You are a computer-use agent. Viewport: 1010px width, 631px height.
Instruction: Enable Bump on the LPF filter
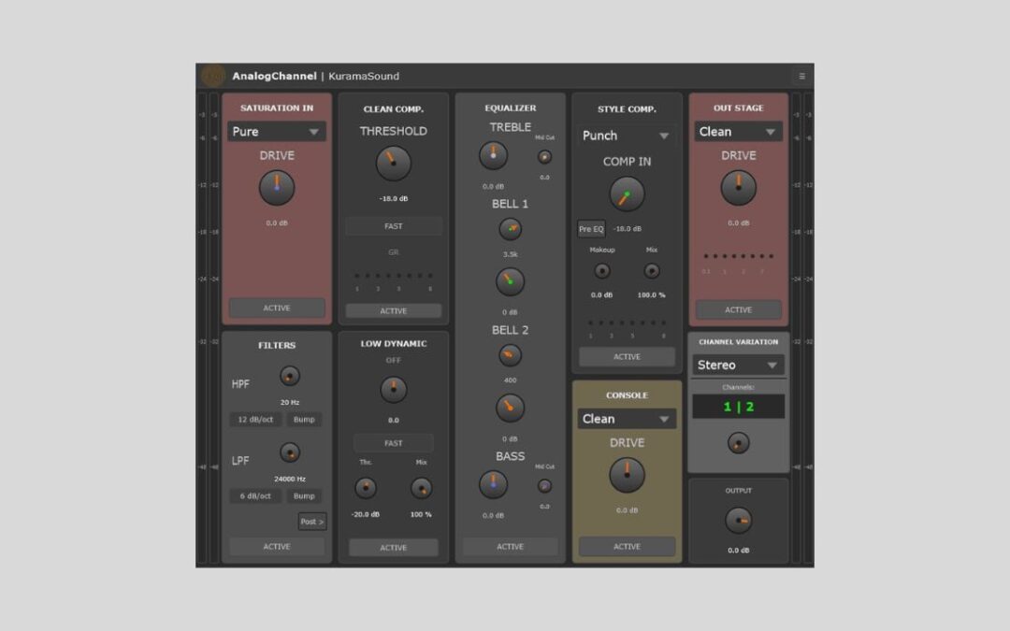point(305,495)
